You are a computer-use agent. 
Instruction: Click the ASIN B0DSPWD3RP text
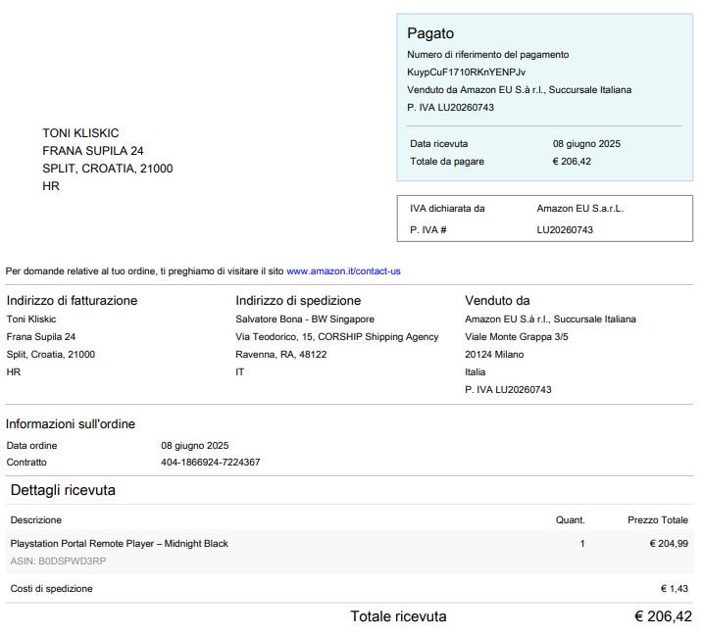[x=59, y=562]
